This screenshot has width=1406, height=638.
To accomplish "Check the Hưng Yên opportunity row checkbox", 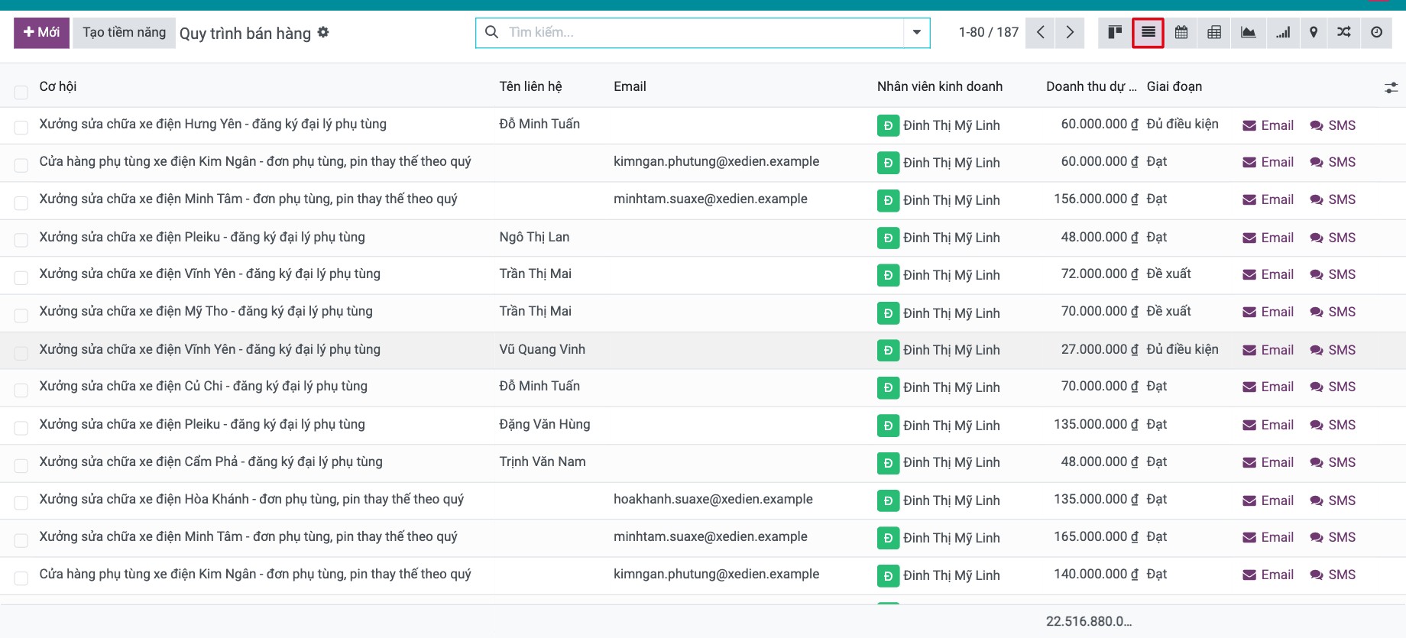I will click(21, 128).
